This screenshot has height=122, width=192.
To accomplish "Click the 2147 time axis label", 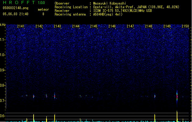I will point(130,26).
